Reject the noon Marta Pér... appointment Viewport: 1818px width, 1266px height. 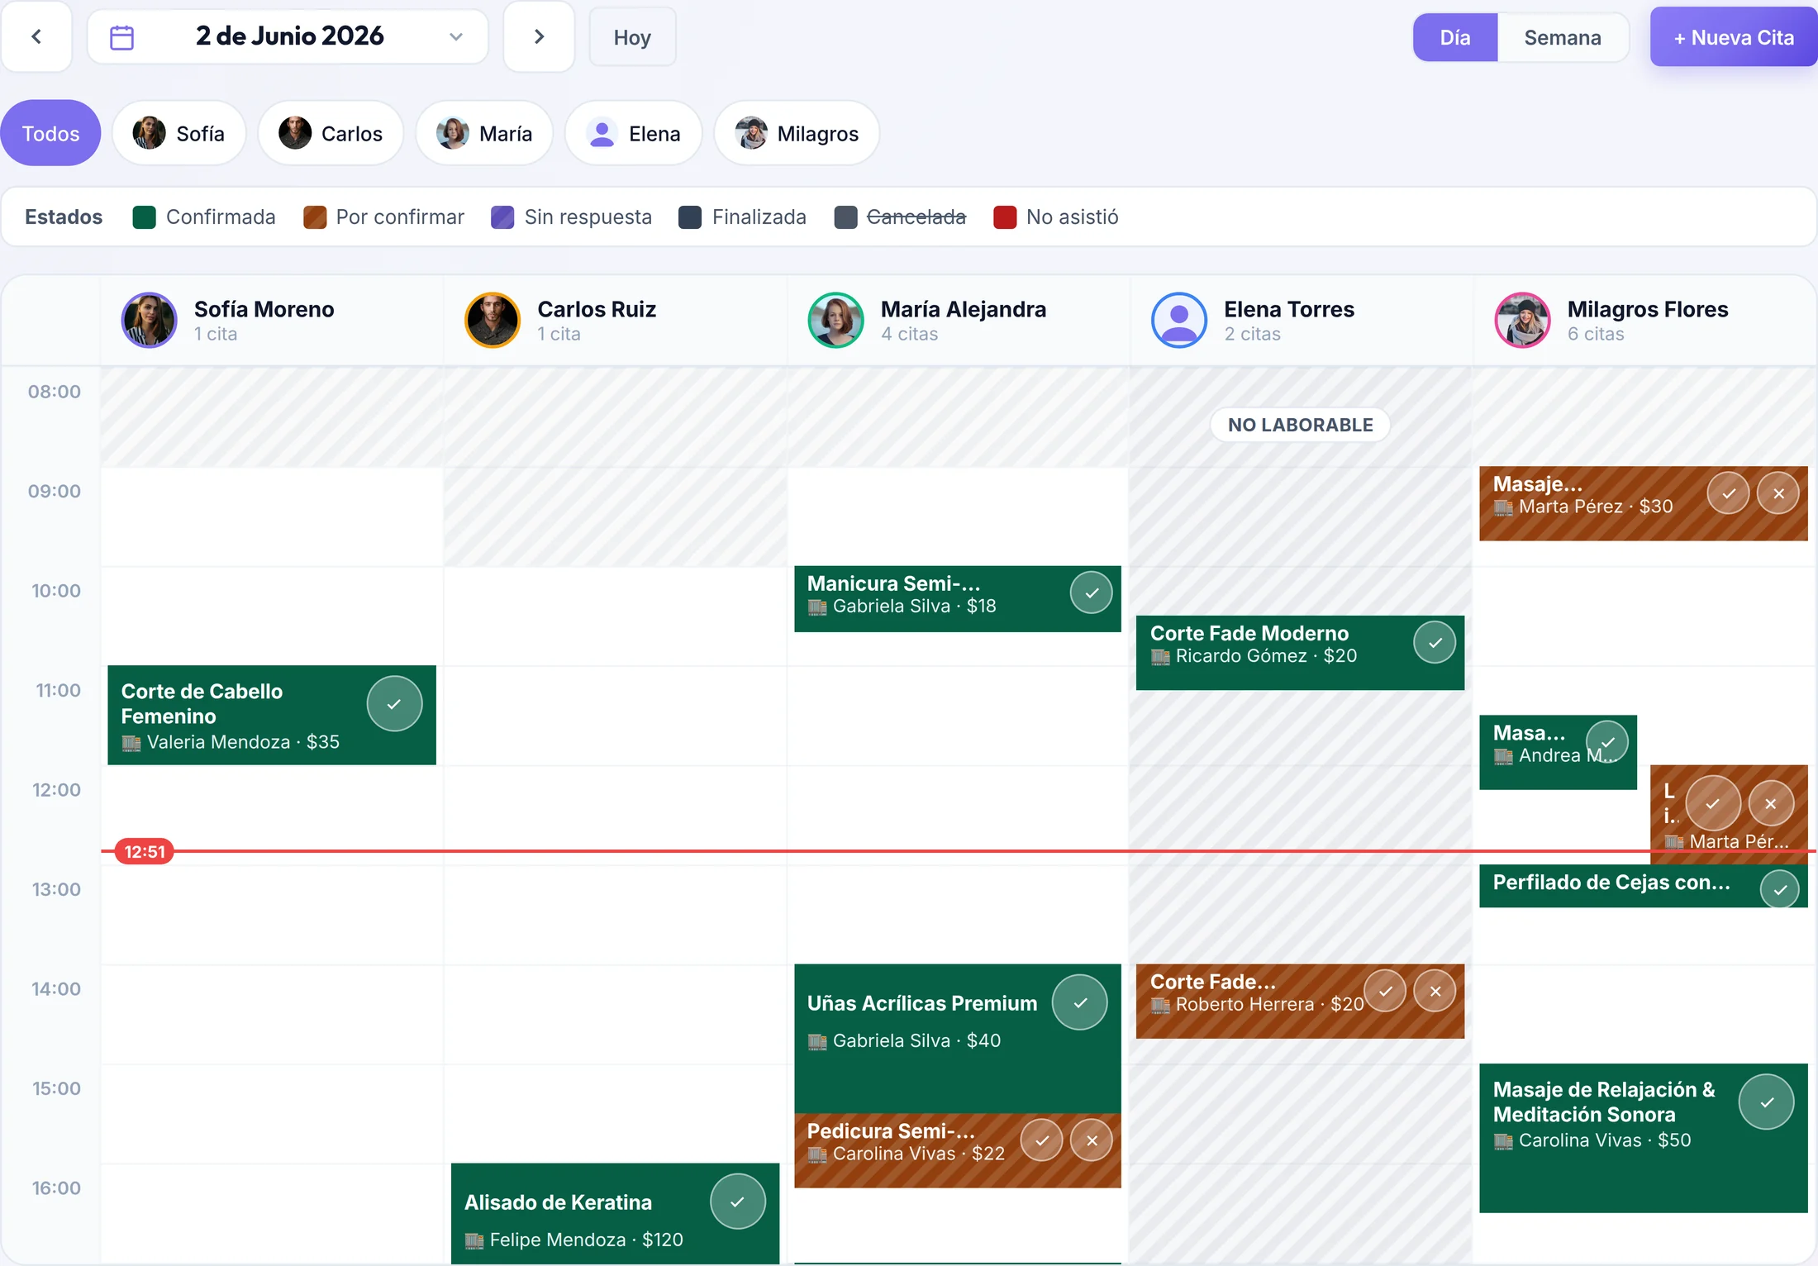[x=1771, y=803]
